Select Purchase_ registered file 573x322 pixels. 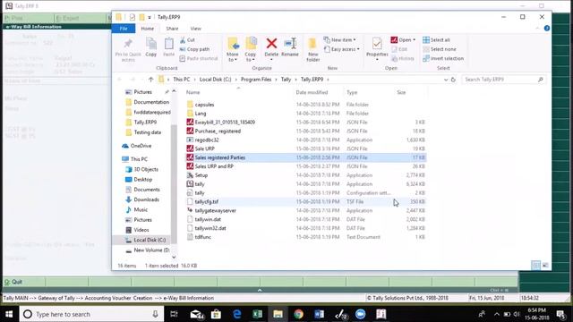(218, 131)
